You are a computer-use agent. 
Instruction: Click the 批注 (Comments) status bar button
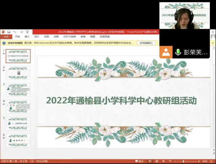coord(140,161)
